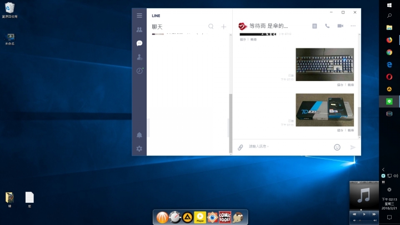Open the volume control in tray

point(396,176)
